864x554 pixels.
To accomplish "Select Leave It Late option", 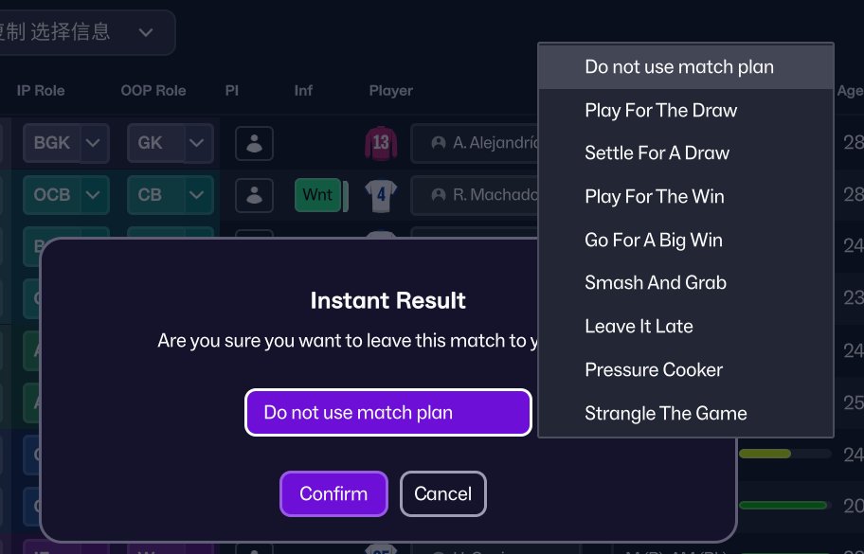I will click(639, 326).
